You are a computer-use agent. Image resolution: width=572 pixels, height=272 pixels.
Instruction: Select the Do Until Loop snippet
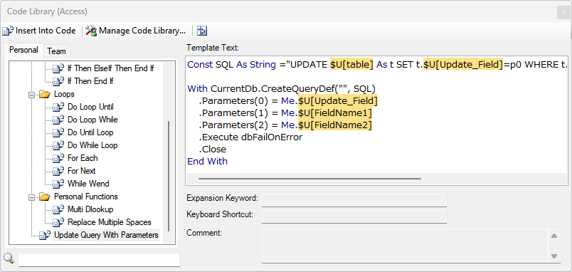(x=90, y=132)
